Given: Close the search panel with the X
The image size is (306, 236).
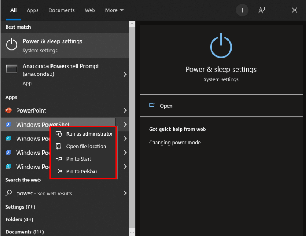Looking at the screenshot, I should tap(295, 10).
